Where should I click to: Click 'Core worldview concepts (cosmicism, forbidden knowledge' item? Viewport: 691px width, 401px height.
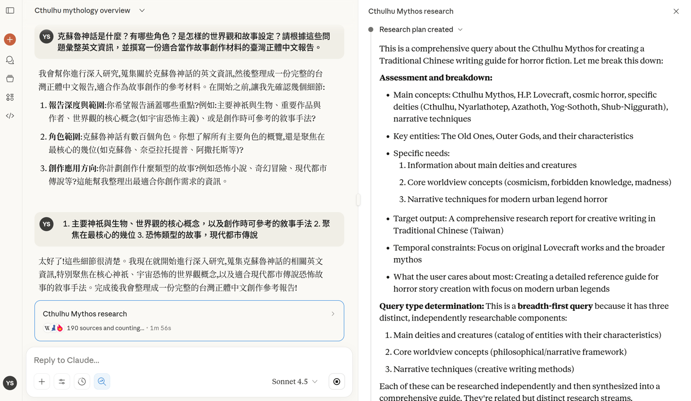tap(539, 182)
